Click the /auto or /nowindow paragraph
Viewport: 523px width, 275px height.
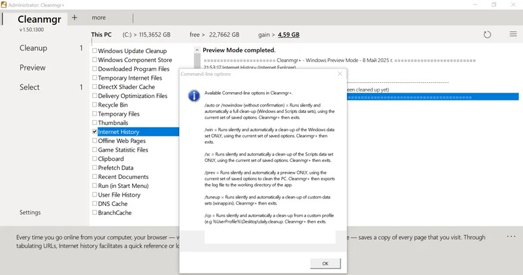coord(269,111)
